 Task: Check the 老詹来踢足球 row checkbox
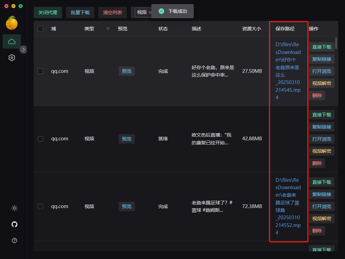pos(40,206)
